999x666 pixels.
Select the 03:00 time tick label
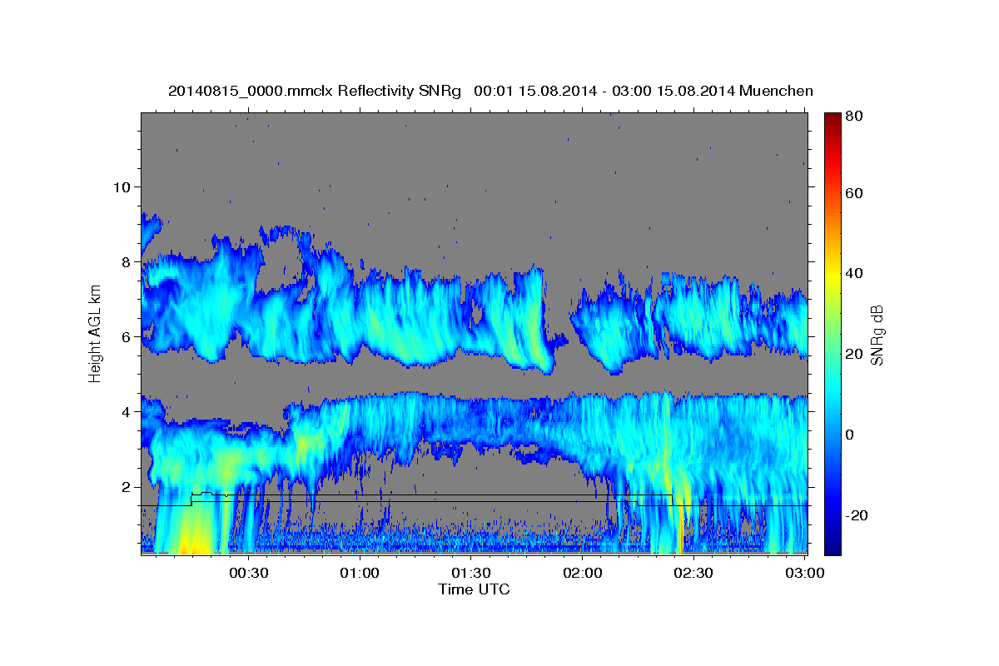(x=804, y=573)
